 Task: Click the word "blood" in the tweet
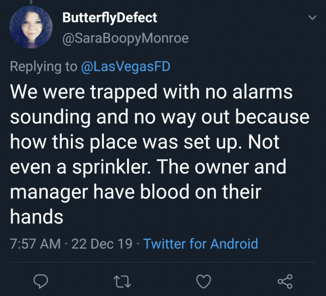coord(165,192)
